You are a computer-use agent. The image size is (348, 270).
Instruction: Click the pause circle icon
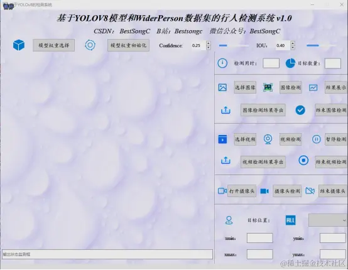316,139
